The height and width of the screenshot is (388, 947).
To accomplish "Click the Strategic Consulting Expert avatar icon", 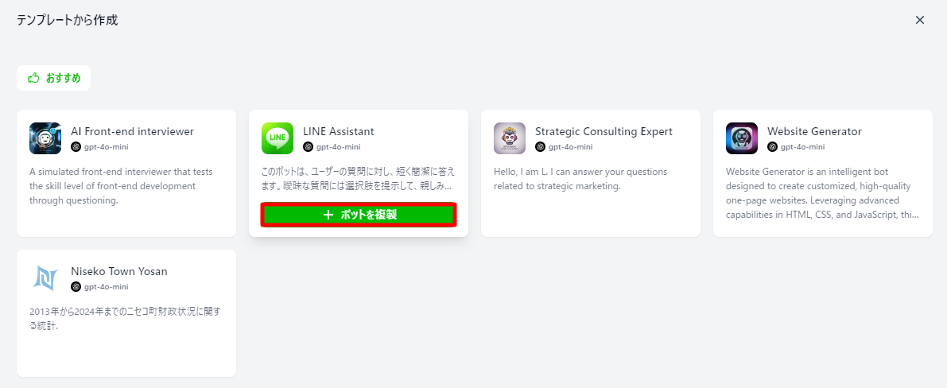I will click(x=510, y=138).
